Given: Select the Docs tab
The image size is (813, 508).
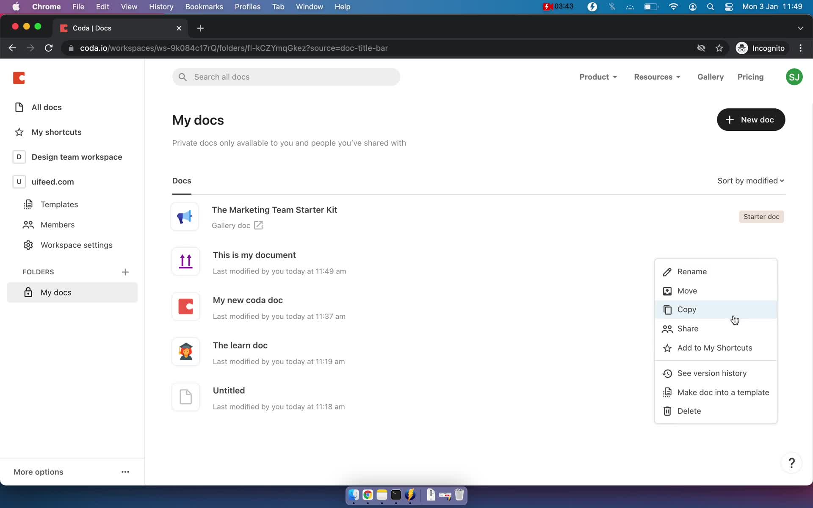Looking at the screenshot, I should tap(182, 181).
